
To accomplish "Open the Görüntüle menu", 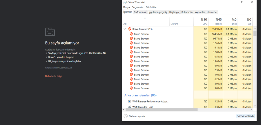I will point(151,7).
